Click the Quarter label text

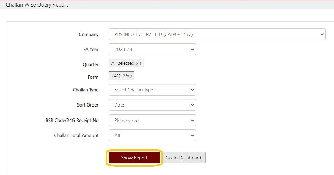click(90, 64)
